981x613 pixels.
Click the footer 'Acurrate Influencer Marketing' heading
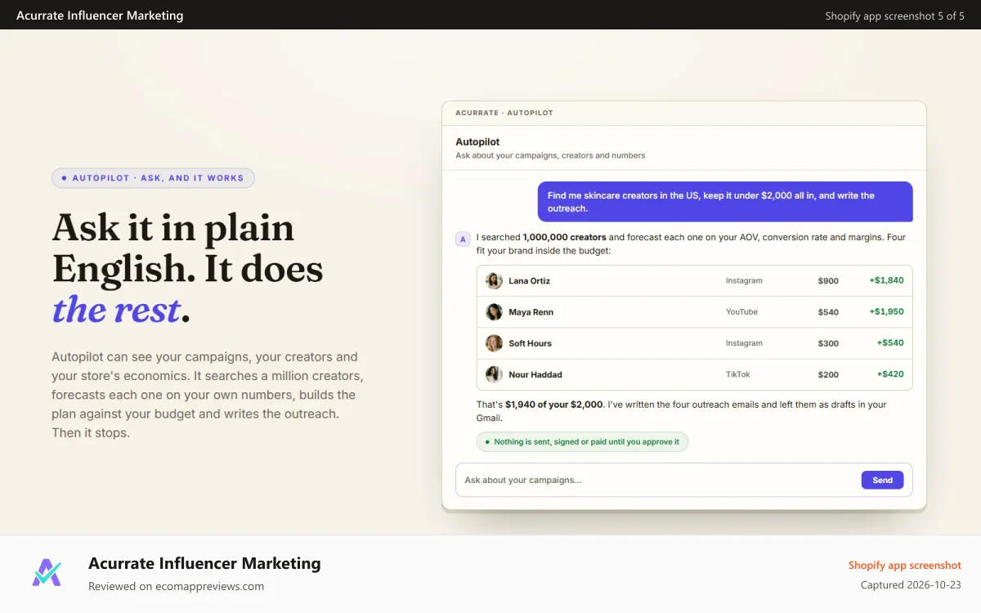coord(204,563)
